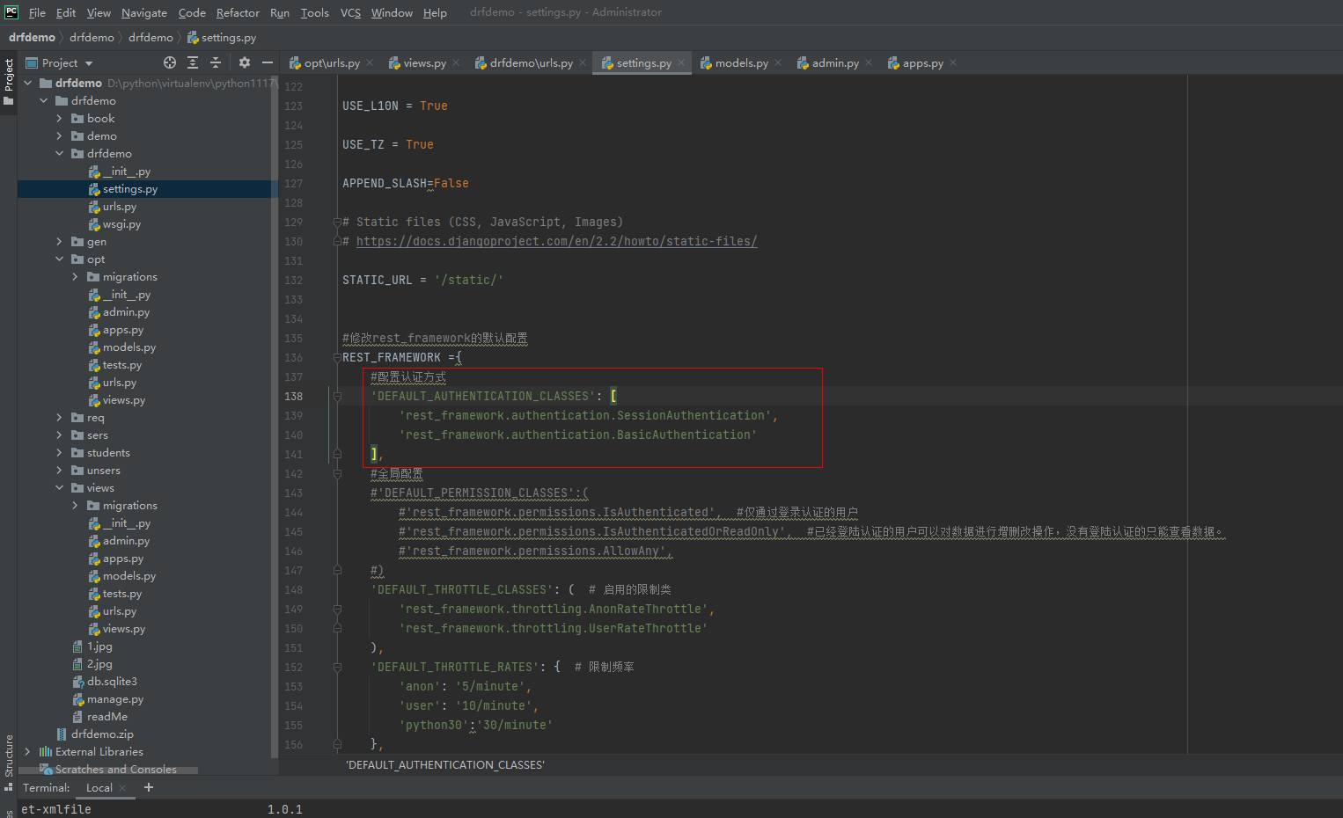Close the opt\urls.py editor tab
1343x818 pixels.
pos(370,62)
